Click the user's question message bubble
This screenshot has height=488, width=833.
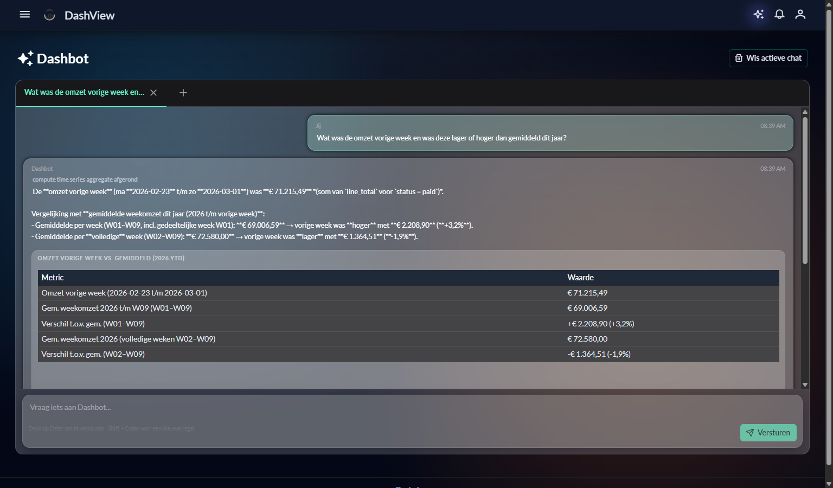coord(549,133)
